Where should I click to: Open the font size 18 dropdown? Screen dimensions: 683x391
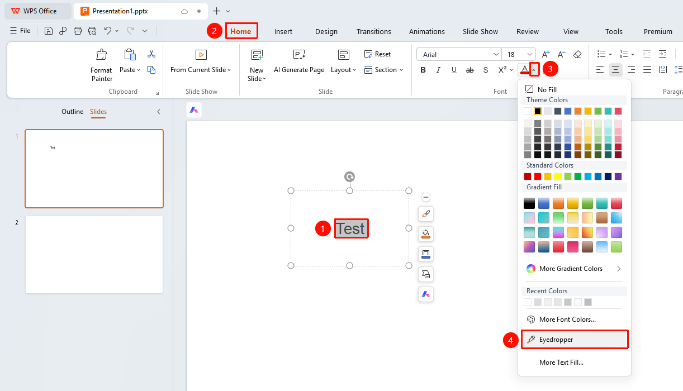tap(530, 54)
